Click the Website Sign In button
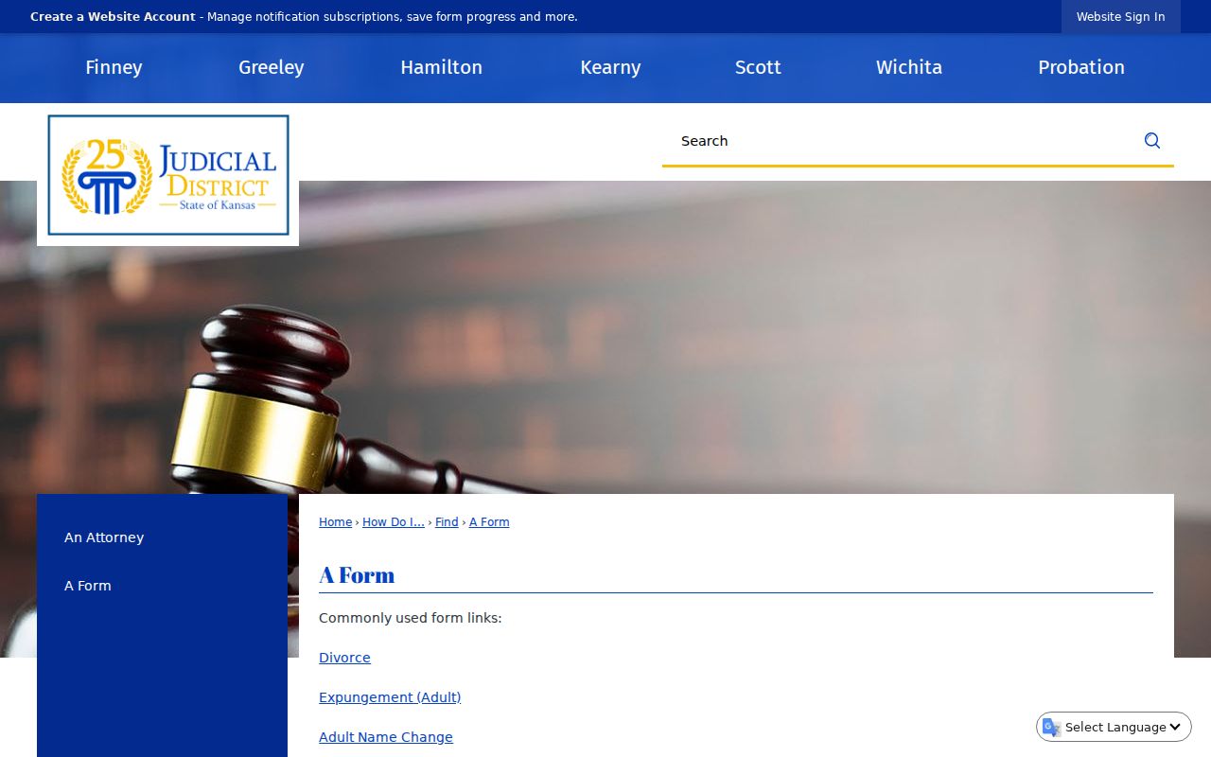The image size is (1211, 757). (x=1121, y=17)
